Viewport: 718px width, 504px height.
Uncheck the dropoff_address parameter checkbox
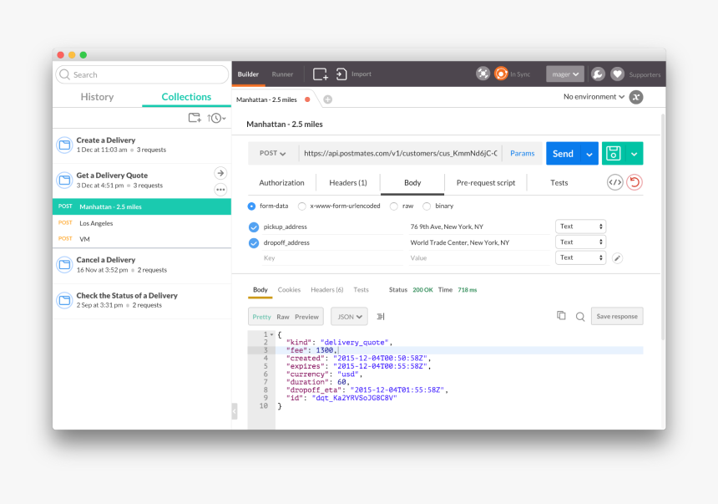pos(254,243)
